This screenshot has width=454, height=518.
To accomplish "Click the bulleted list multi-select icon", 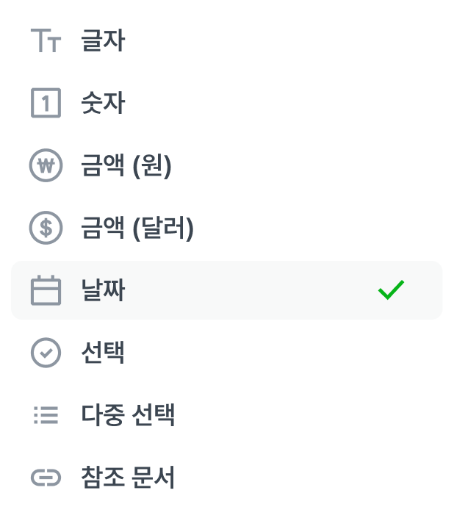I will coord(46,416).
